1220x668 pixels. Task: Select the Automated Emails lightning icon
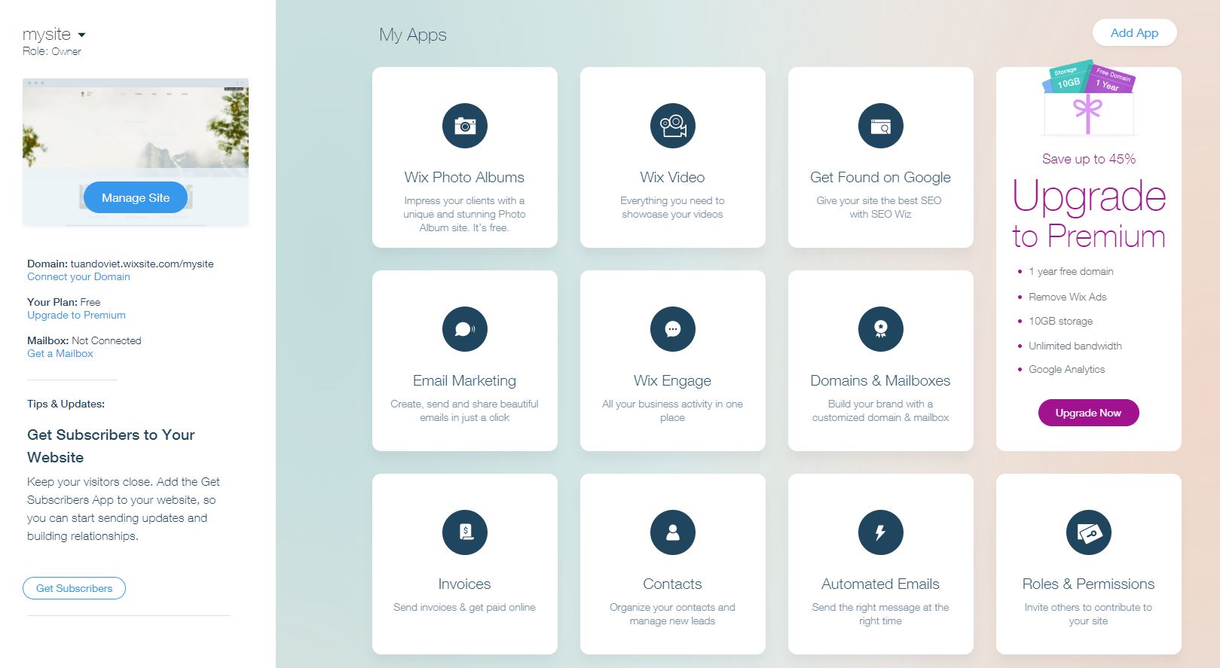(x=880, y=532)
